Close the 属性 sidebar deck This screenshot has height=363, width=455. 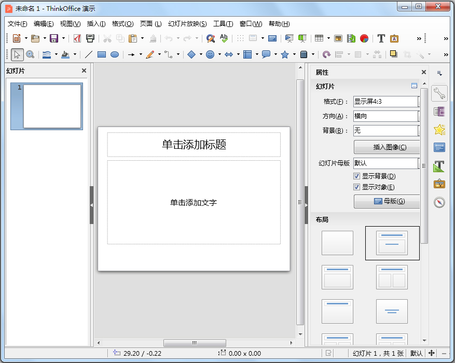click(x=424, y=72)
